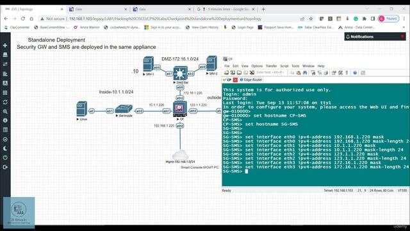Click the Close lab power icon in sidebar
Image resolution: width=410 pixels, height=231 pixels.
(x=5, y=158)
